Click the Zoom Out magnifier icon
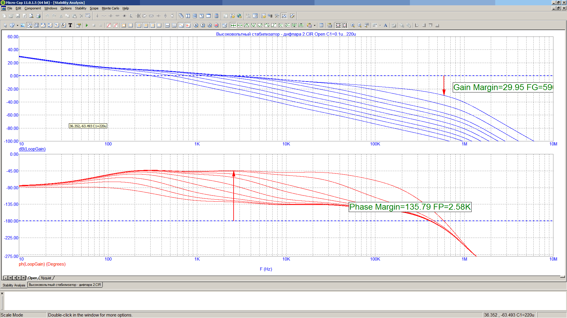This screenshot has width=567, height=318. point(359,25)
